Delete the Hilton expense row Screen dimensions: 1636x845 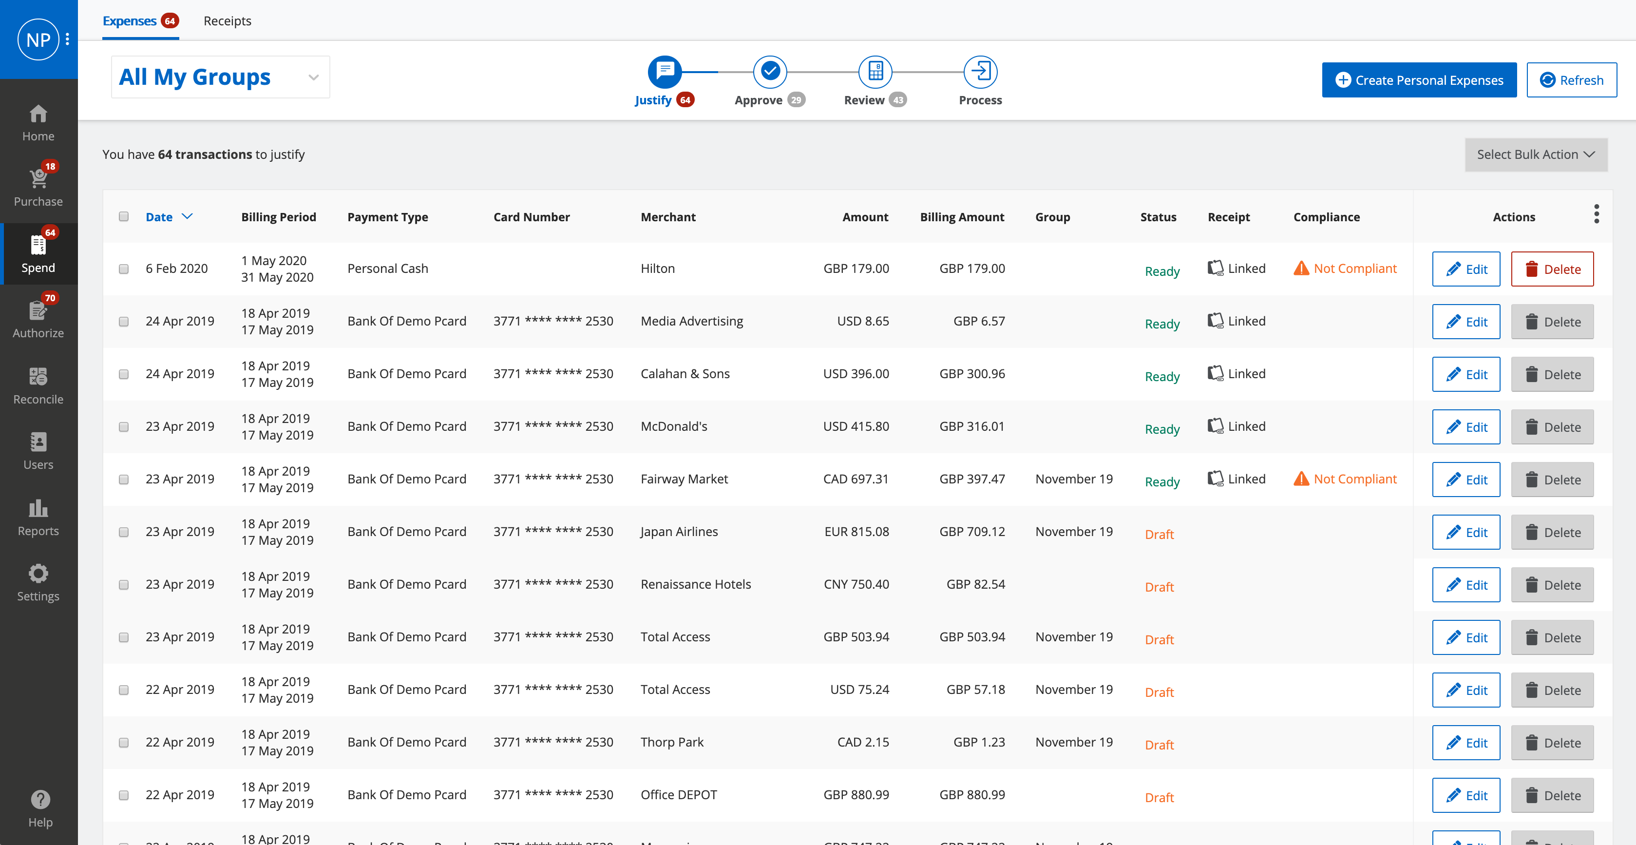[x=1552, y=269]
